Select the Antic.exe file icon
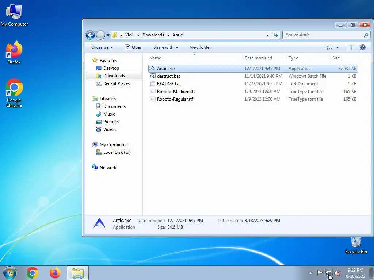 tap(153, 68)
